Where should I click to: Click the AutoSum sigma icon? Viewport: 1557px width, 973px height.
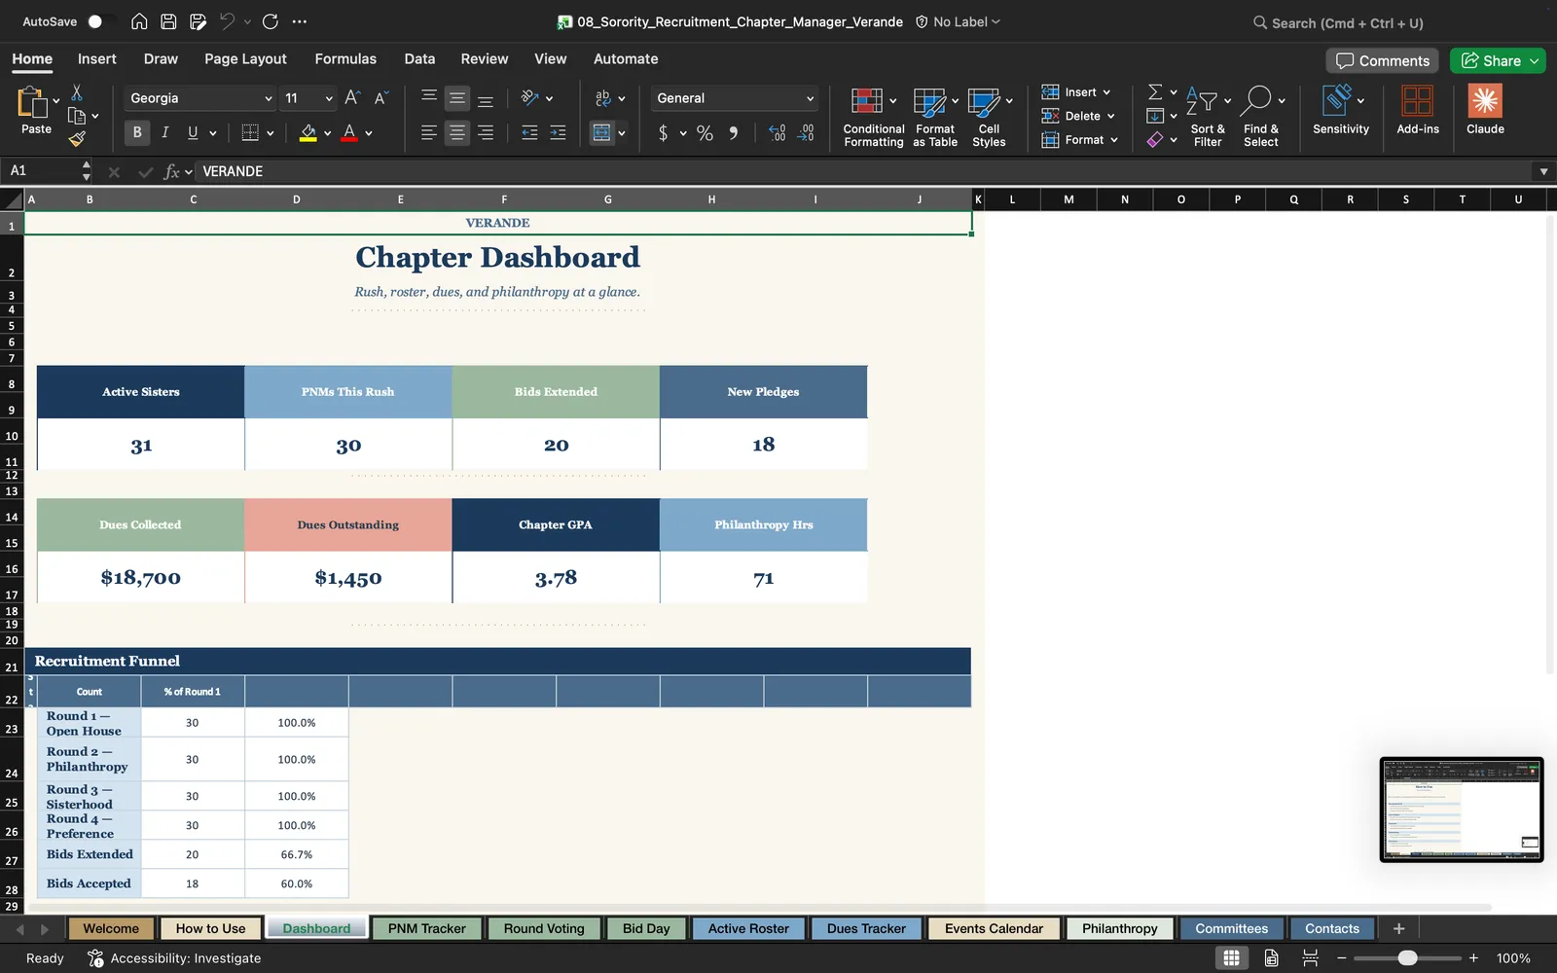1155,91
